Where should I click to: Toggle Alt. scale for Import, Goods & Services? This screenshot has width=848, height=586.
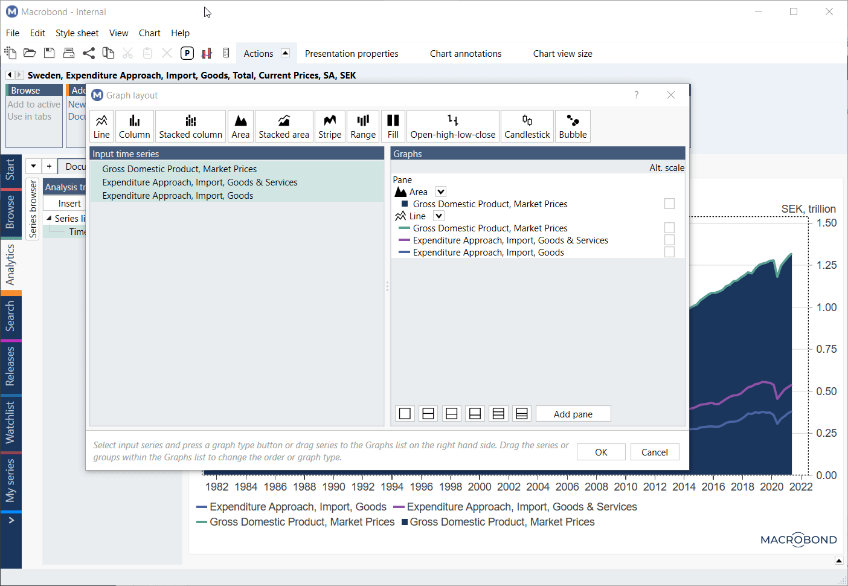click(x=669, y=240)
